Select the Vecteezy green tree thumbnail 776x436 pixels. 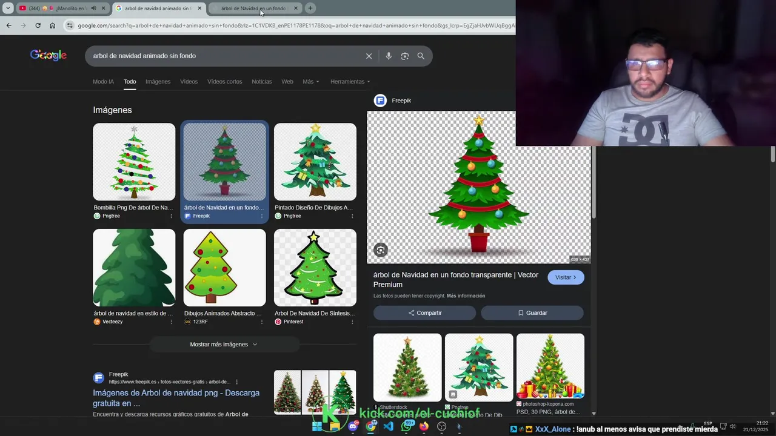134,268
